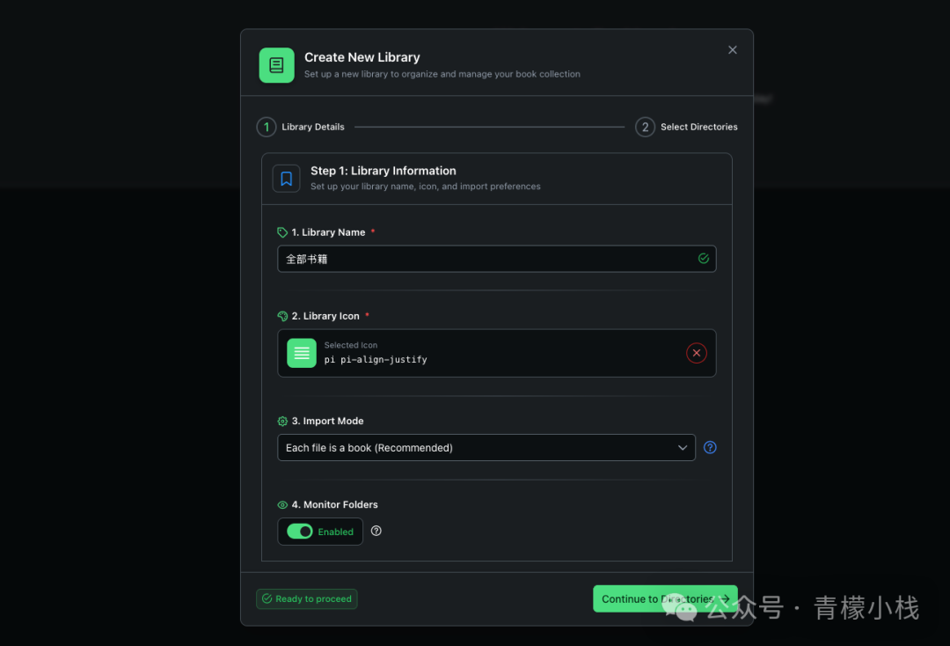Click the eye icon next to Monitor Folders
The image size is (950, 646).
(282, 504)
